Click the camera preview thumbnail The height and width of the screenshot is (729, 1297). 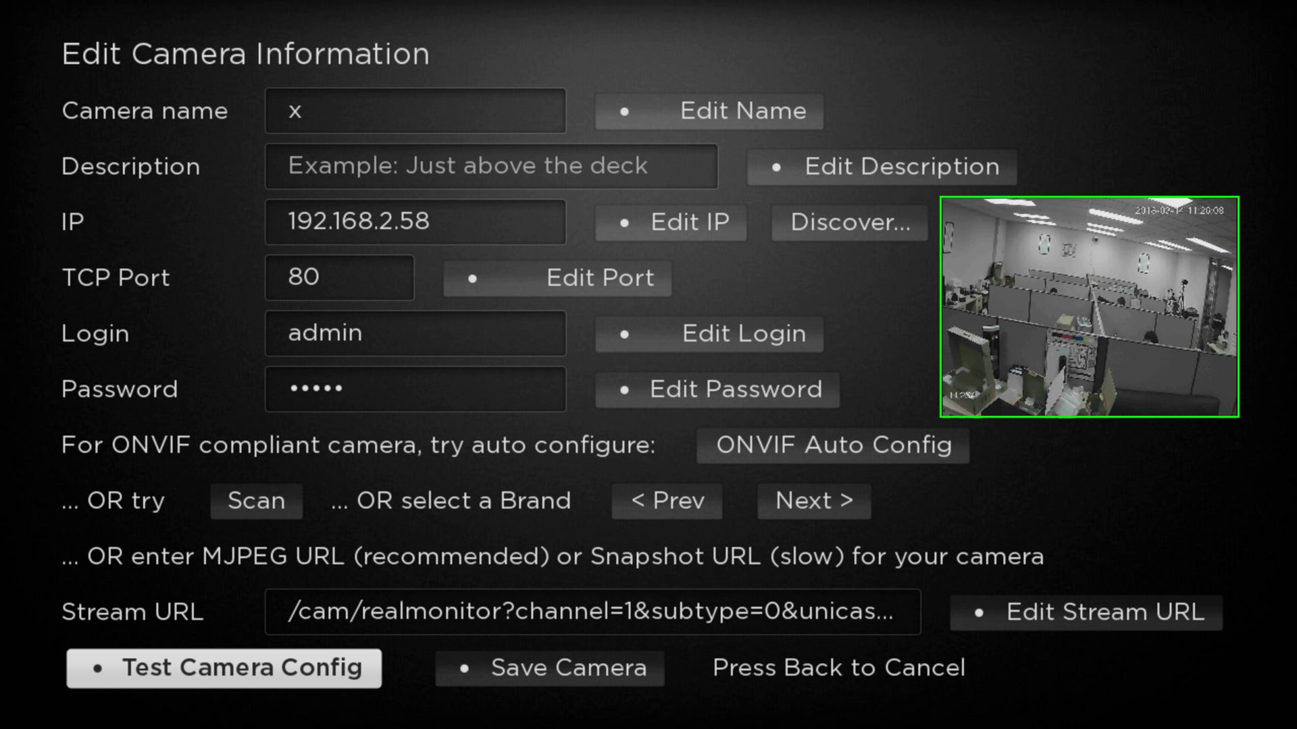click(x=1089, y=307)
